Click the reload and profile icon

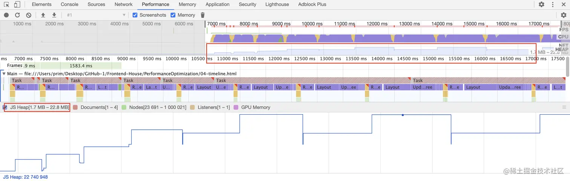(17, 15)
